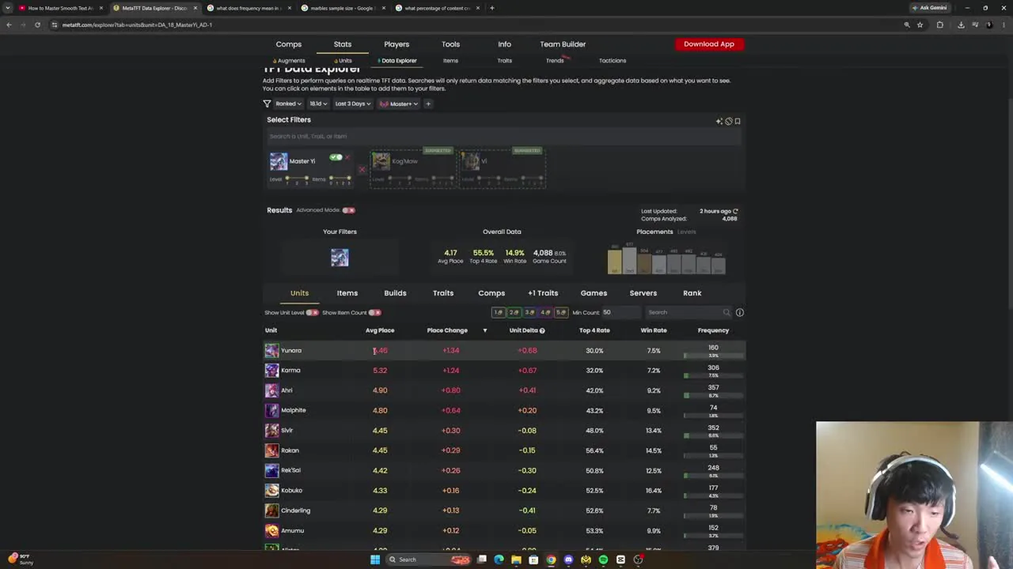The width and height of the screenshot is (1013, 569).
Task: Toggle the 3-cost unit filter
Action: [x=530, y=312]
